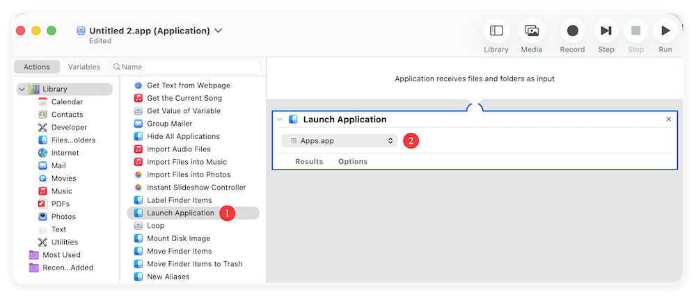Show the Results section of action
Image resolution: width=696 pixels, height=296 pixels.
309,162
